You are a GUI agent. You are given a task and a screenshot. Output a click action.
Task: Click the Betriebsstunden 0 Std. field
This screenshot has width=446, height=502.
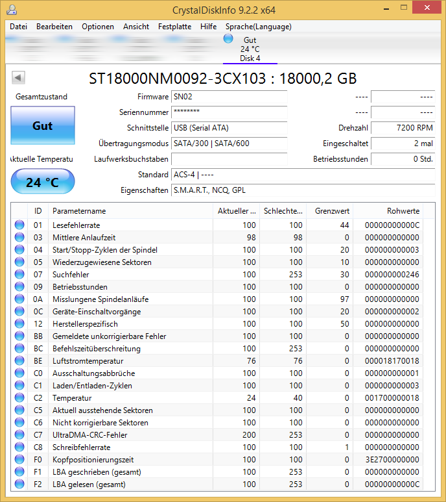tap(403, 159)
